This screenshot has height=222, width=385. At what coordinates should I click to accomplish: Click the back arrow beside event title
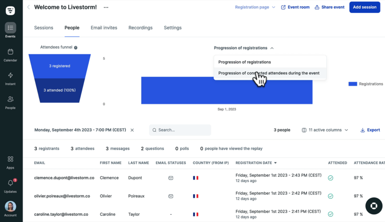[x=29, y=7]
